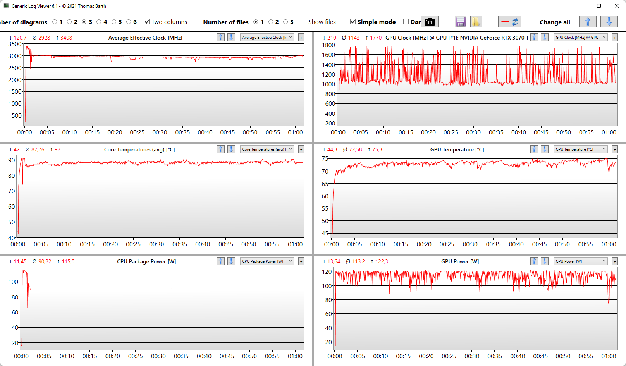Click up arrow beside Average Effective Clock

[x=221, y=37]
